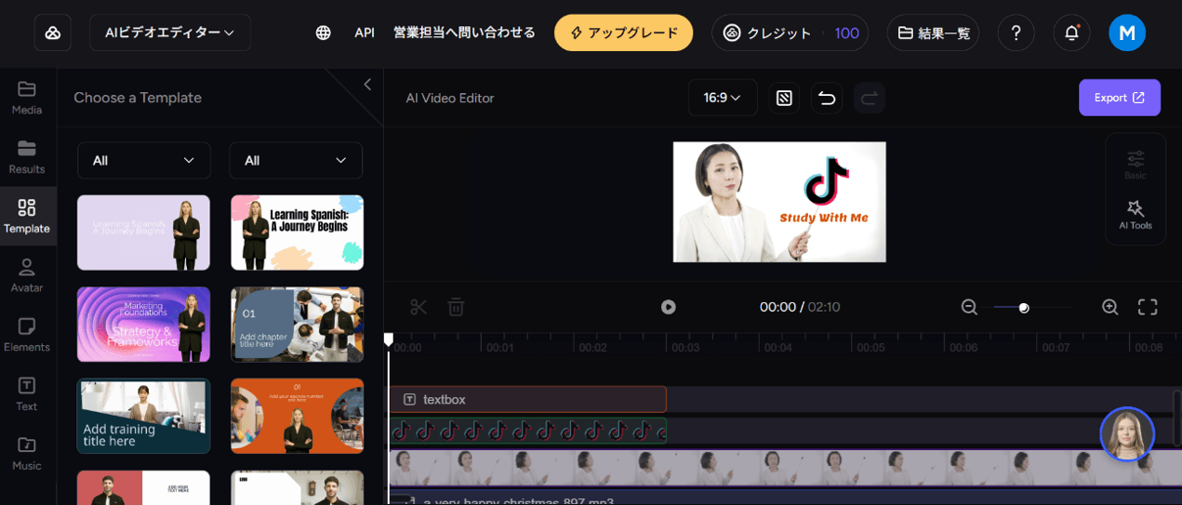Click the playhead marker at 00:00
Screen dimensions: 1182x505
coord(389,339)
